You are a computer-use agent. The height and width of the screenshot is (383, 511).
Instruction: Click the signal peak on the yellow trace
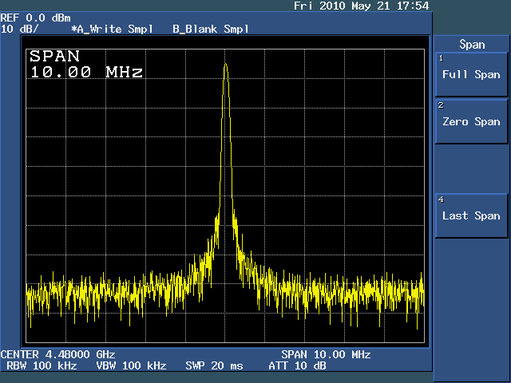click(x=226, y=64)
